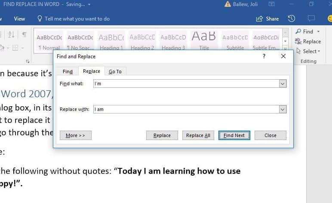Viewport: 332px width, 203px height.
Task: Toggle the ribbon display options icon
Action: (272, 4)
